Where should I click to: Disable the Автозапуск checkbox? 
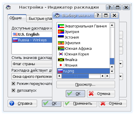click(x=13, y=90)
